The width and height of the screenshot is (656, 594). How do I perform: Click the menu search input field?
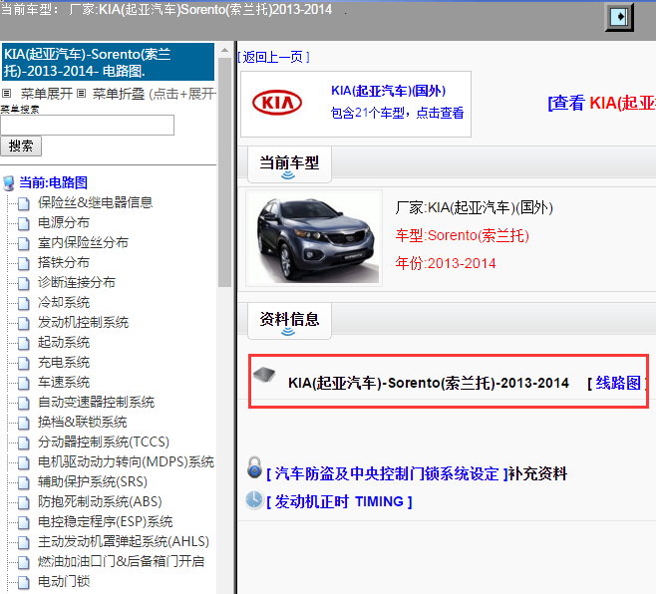click(87, 125)
